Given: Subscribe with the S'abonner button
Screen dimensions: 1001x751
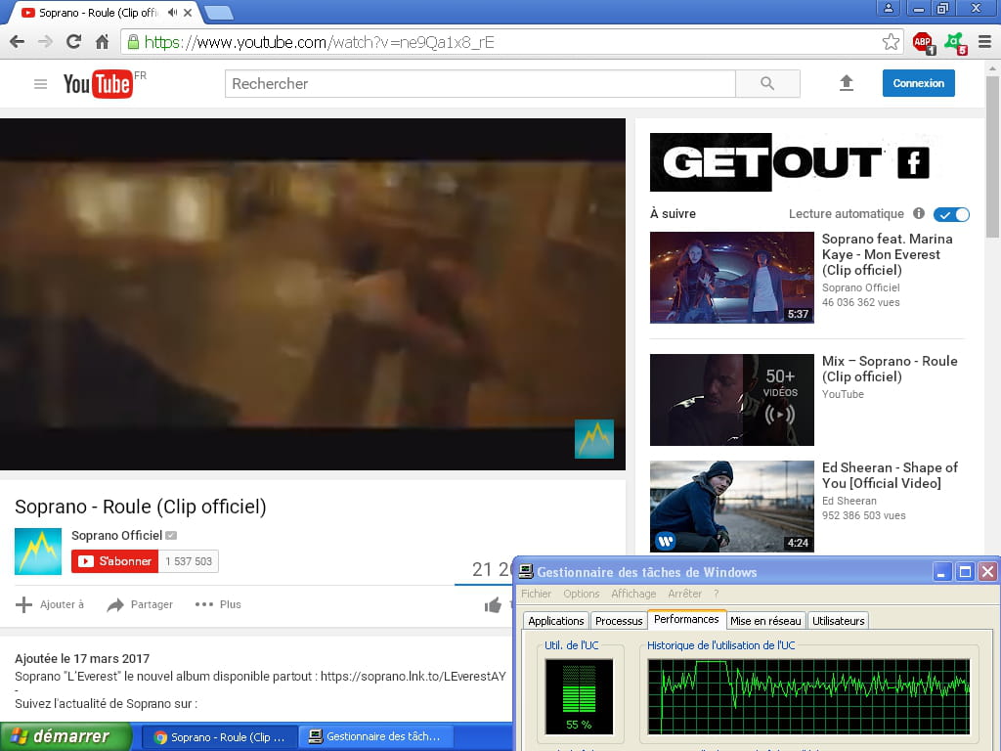Looking at the screenshot, I should 115,561.
